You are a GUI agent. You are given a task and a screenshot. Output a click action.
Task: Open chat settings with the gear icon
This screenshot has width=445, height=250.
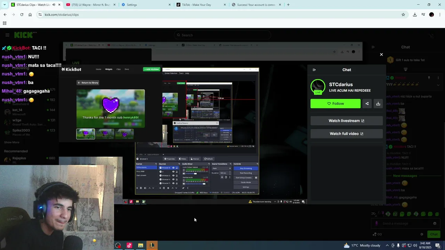pyautogui.click(x=422, y=234)
